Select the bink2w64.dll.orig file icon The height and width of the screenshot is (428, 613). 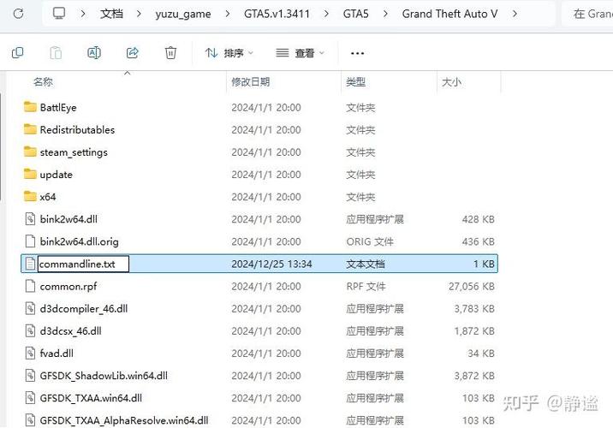coord(30,241)
